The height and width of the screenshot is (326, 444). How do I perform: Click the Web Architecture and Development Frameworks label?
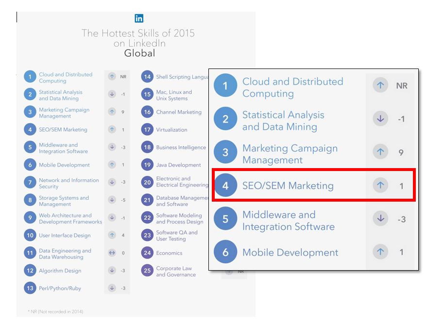point(70,219)
